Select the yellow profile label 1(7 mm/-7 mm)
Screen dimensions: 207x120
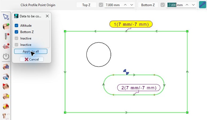[x=131, y=24]
